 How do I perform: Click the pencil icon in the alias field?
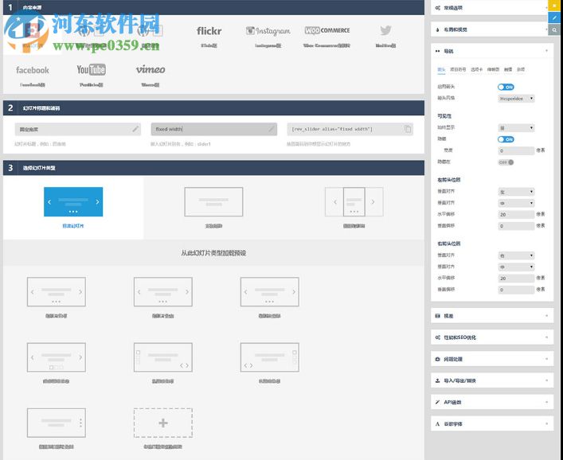tap(271, 129)
